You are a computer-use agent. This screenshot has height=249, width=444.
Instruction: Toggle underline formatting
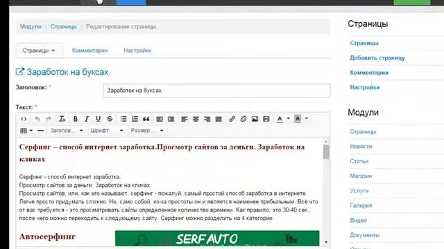pyautogui.click(x=98, y=119)
